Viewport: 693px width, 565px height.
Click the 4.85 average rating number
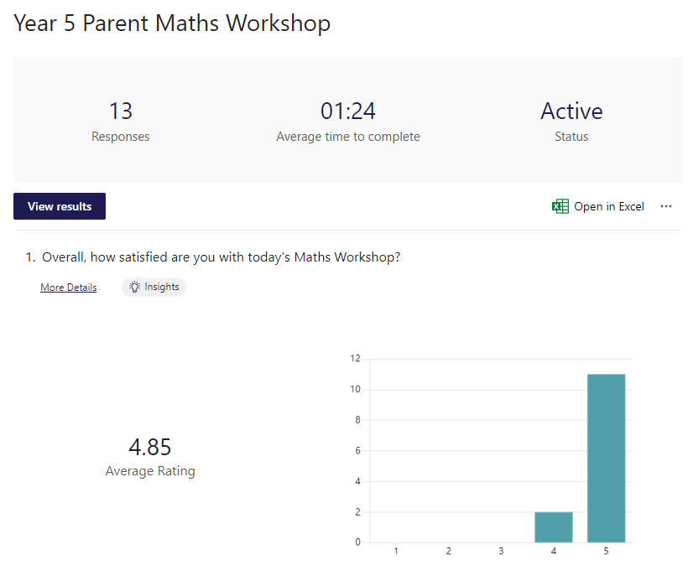point(150,447)
